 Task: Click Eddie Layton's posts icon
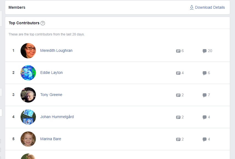(x=178, y=73)
